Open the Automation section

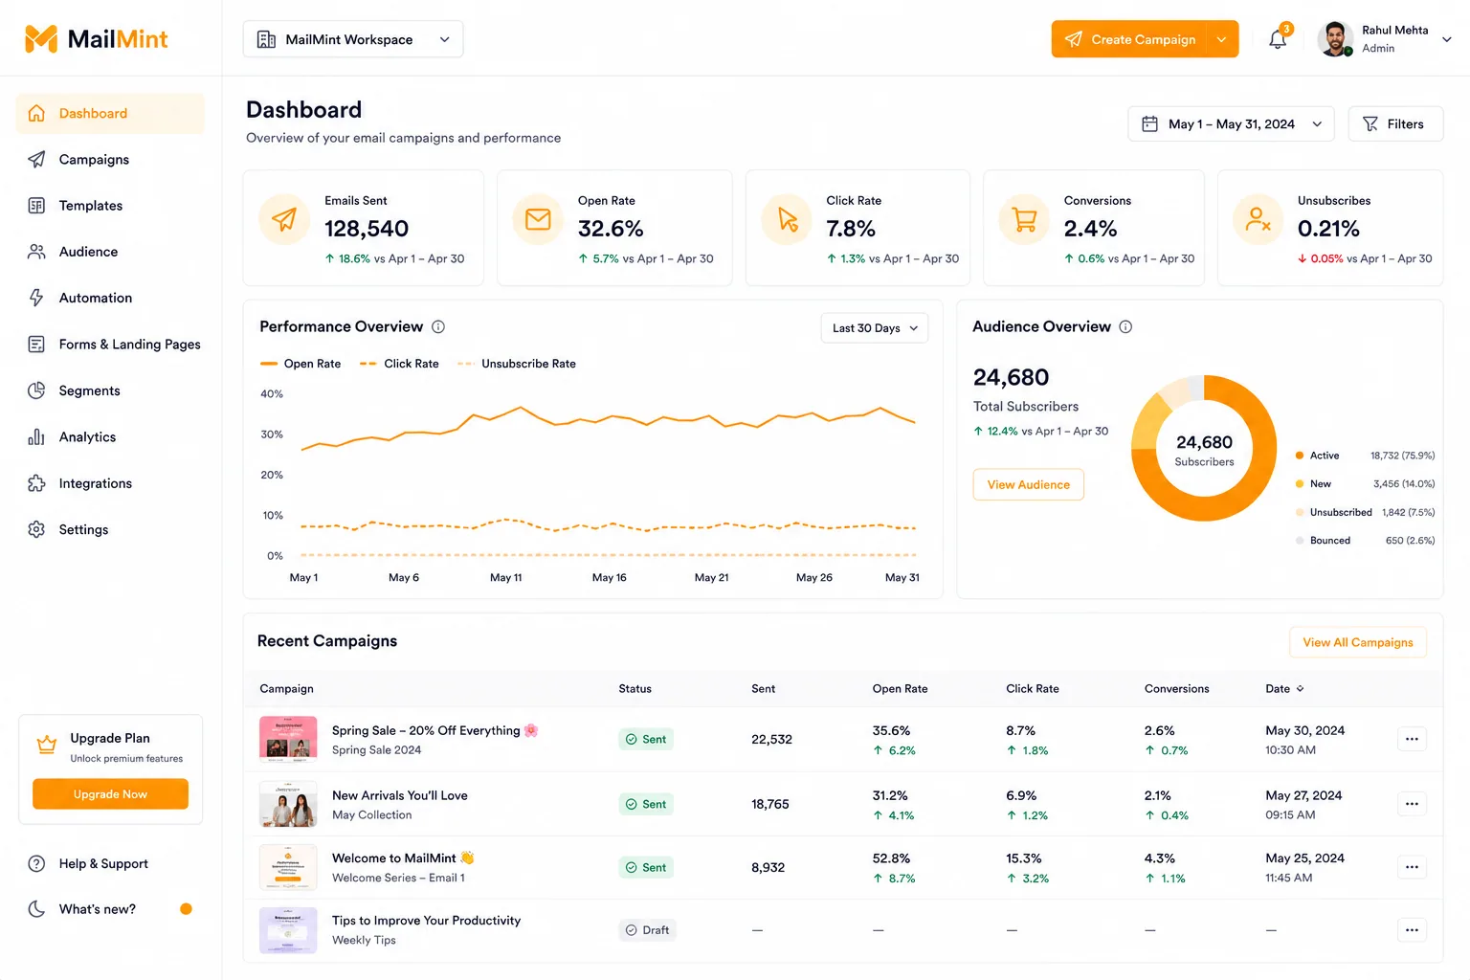pos(110,298)
